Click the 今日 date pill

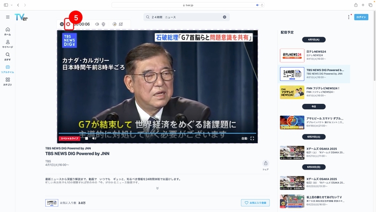point(314,107)
